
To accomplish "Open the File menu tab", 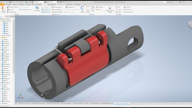I will click(x=2, y=5).
